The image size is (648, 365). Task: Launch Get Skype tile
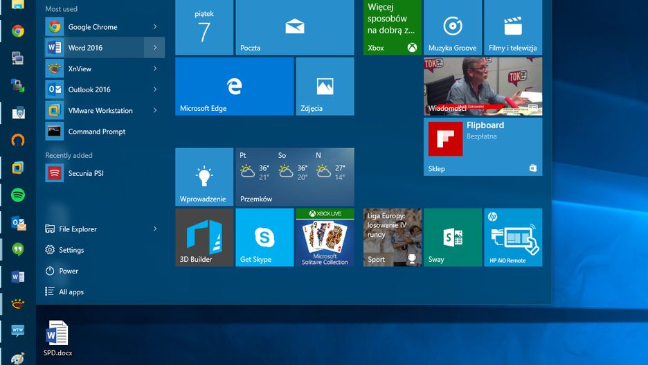(x=264, y=238)
